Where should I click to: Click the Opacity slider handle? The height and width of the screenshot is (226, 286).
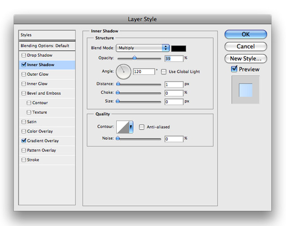click(x=135, y=58)
